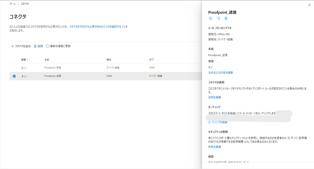
Task: Click 制限を編集 link
Action: [x=215, y=147]
